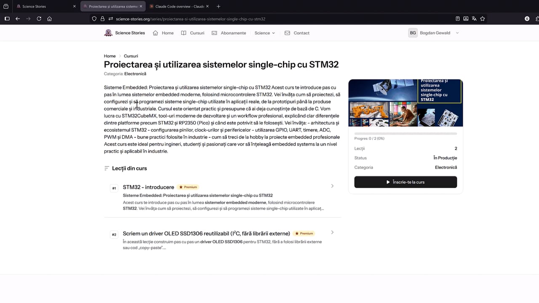This screenshot has width=539, height=303.
Task: Click the course progress bar
Action: coord(406,133)
